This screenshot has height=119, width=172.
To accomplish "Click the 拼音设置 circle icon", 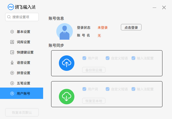I will pos(12,73).
